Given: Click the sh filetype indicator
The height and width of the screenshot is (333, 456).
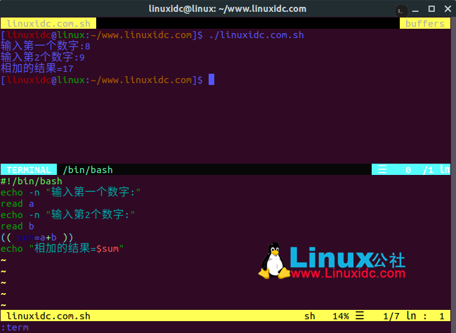Looking at the screenshot, I should click(310, 316).
